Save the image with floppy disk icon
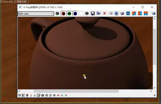Screen dimensions: 161x104 coord(93,14)
